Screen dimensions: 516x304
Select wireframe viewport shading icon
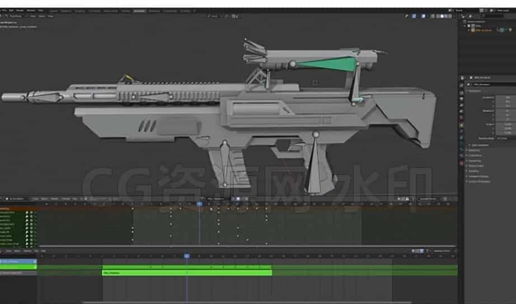[438, 16]
